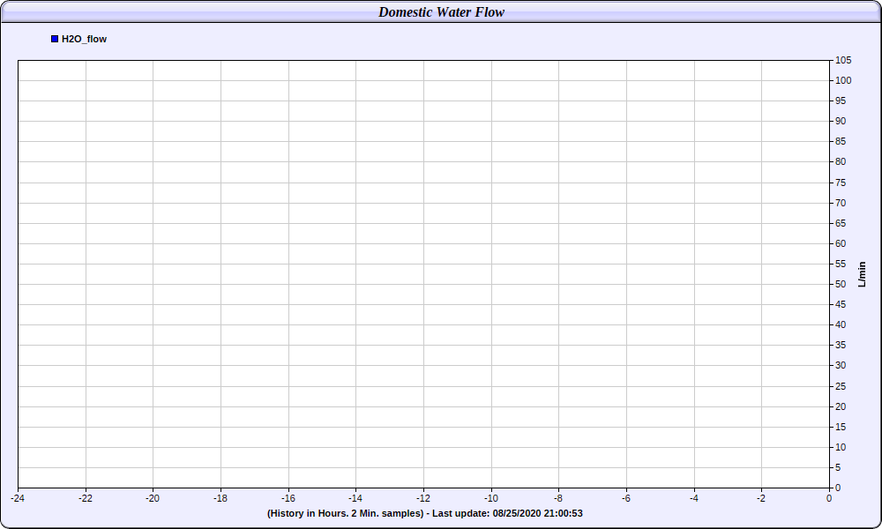The width and height of the screenshot is (882, 529).
Task: Click the 35 value on flow axis
Action: click(x=841, y=345)
